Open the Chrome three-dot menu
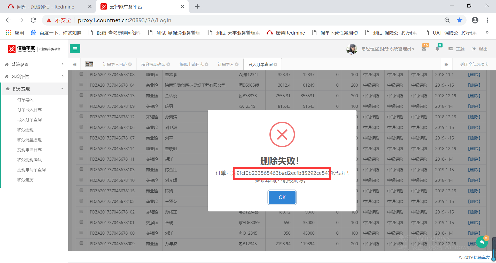Viewport: 496px width, 263px height. coord(487,20)
